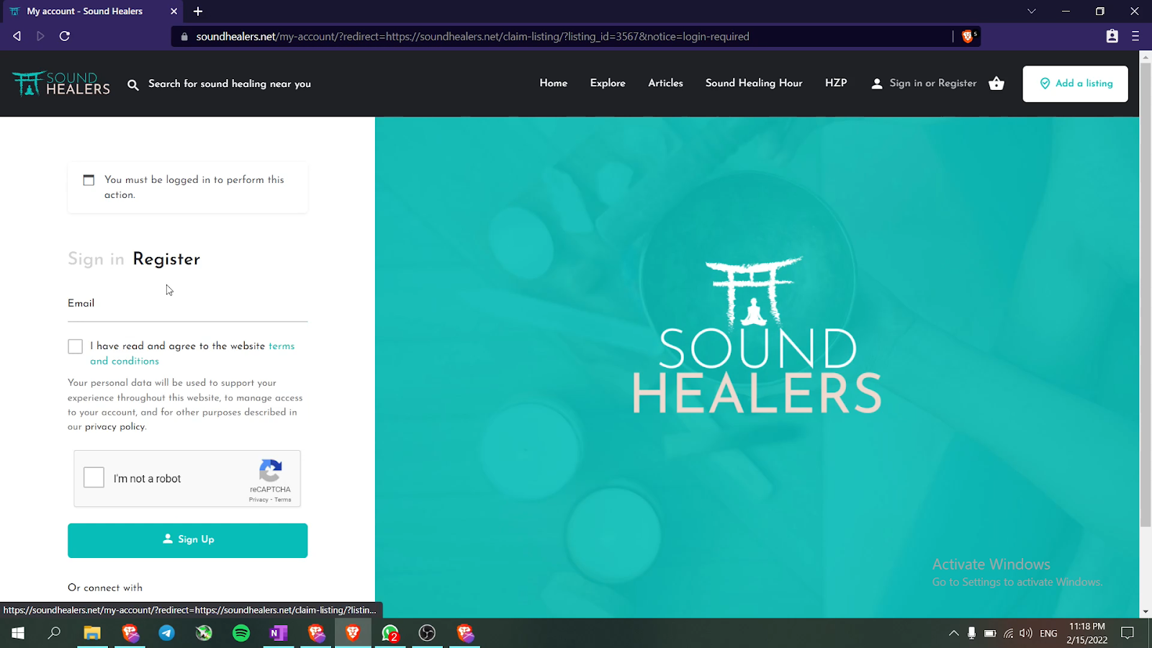Click the reCAPTCHA logo
Image resolution: width=1152 pixels, height=648 pixels.
pyautogui.click(x=270, y=472)
